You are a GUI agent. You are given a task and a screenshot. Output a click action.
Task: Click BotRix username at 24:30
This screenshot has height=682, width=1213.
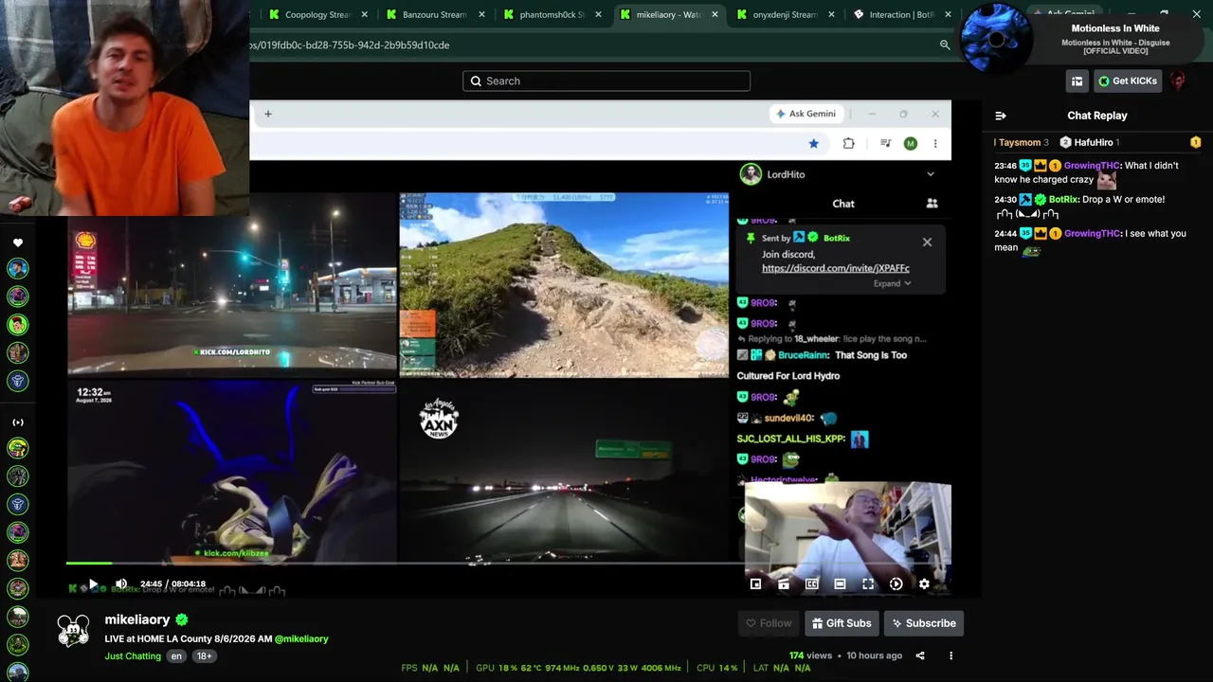tap(1063, 200)
